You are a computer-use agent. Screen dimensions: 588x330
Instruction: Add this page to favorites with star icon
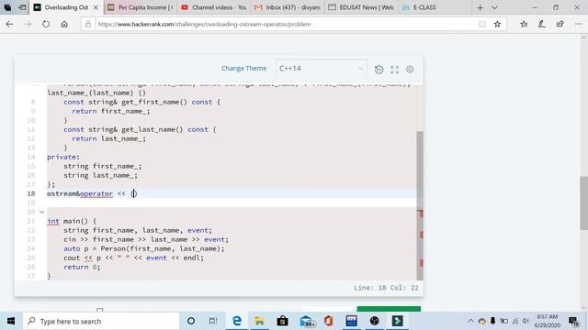[497, 25]
